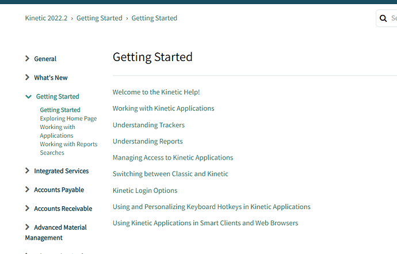Select Getting Started sub-item in sidebar

(60, 110)
